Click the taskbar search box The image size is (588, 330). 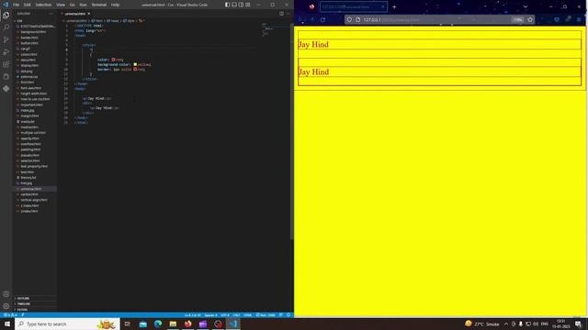click(x=67, y=324)
